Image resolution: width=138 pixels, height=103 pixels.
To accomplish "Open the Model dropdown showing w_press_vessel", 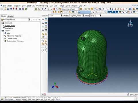I will pos(76,16).
